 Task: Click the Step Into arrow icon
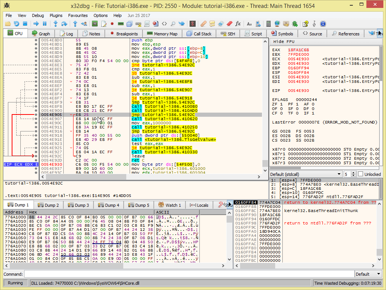pos(56,24)
